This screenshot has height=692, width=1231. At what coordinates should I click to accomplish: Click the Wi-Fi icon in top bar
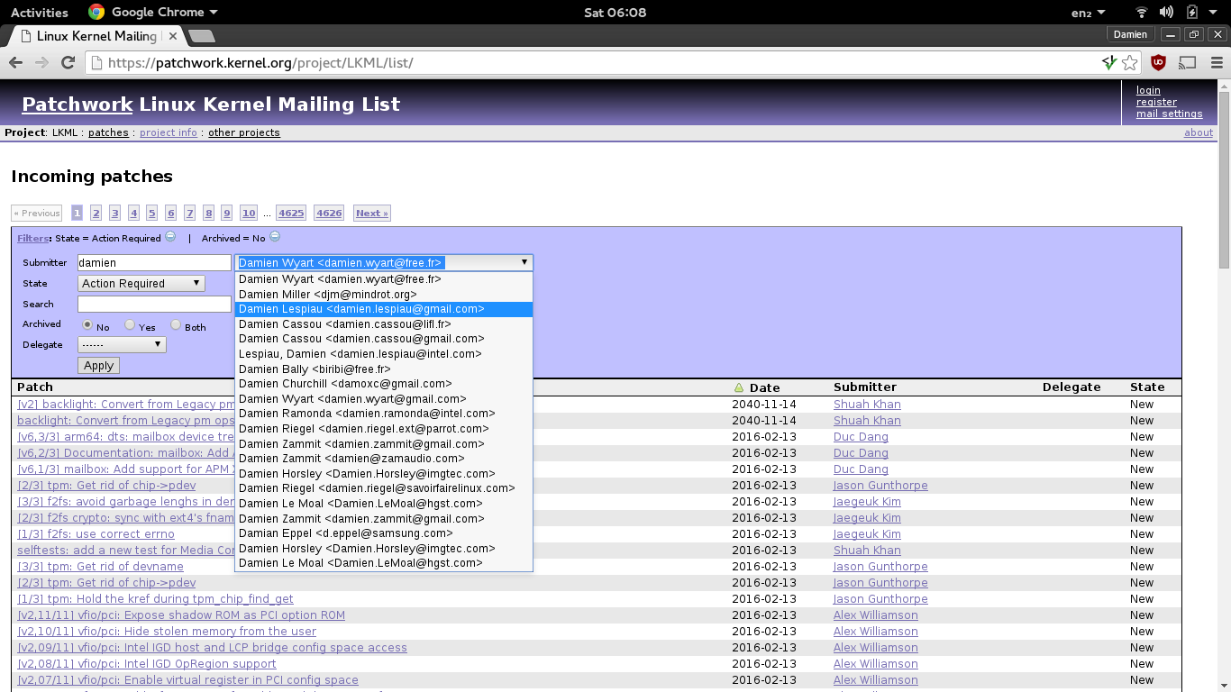pos(1142,13)
